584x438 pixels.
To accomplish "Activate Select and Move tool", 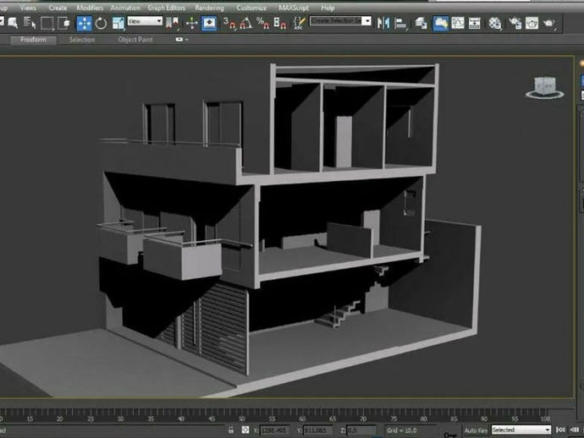I will (84, 23).
